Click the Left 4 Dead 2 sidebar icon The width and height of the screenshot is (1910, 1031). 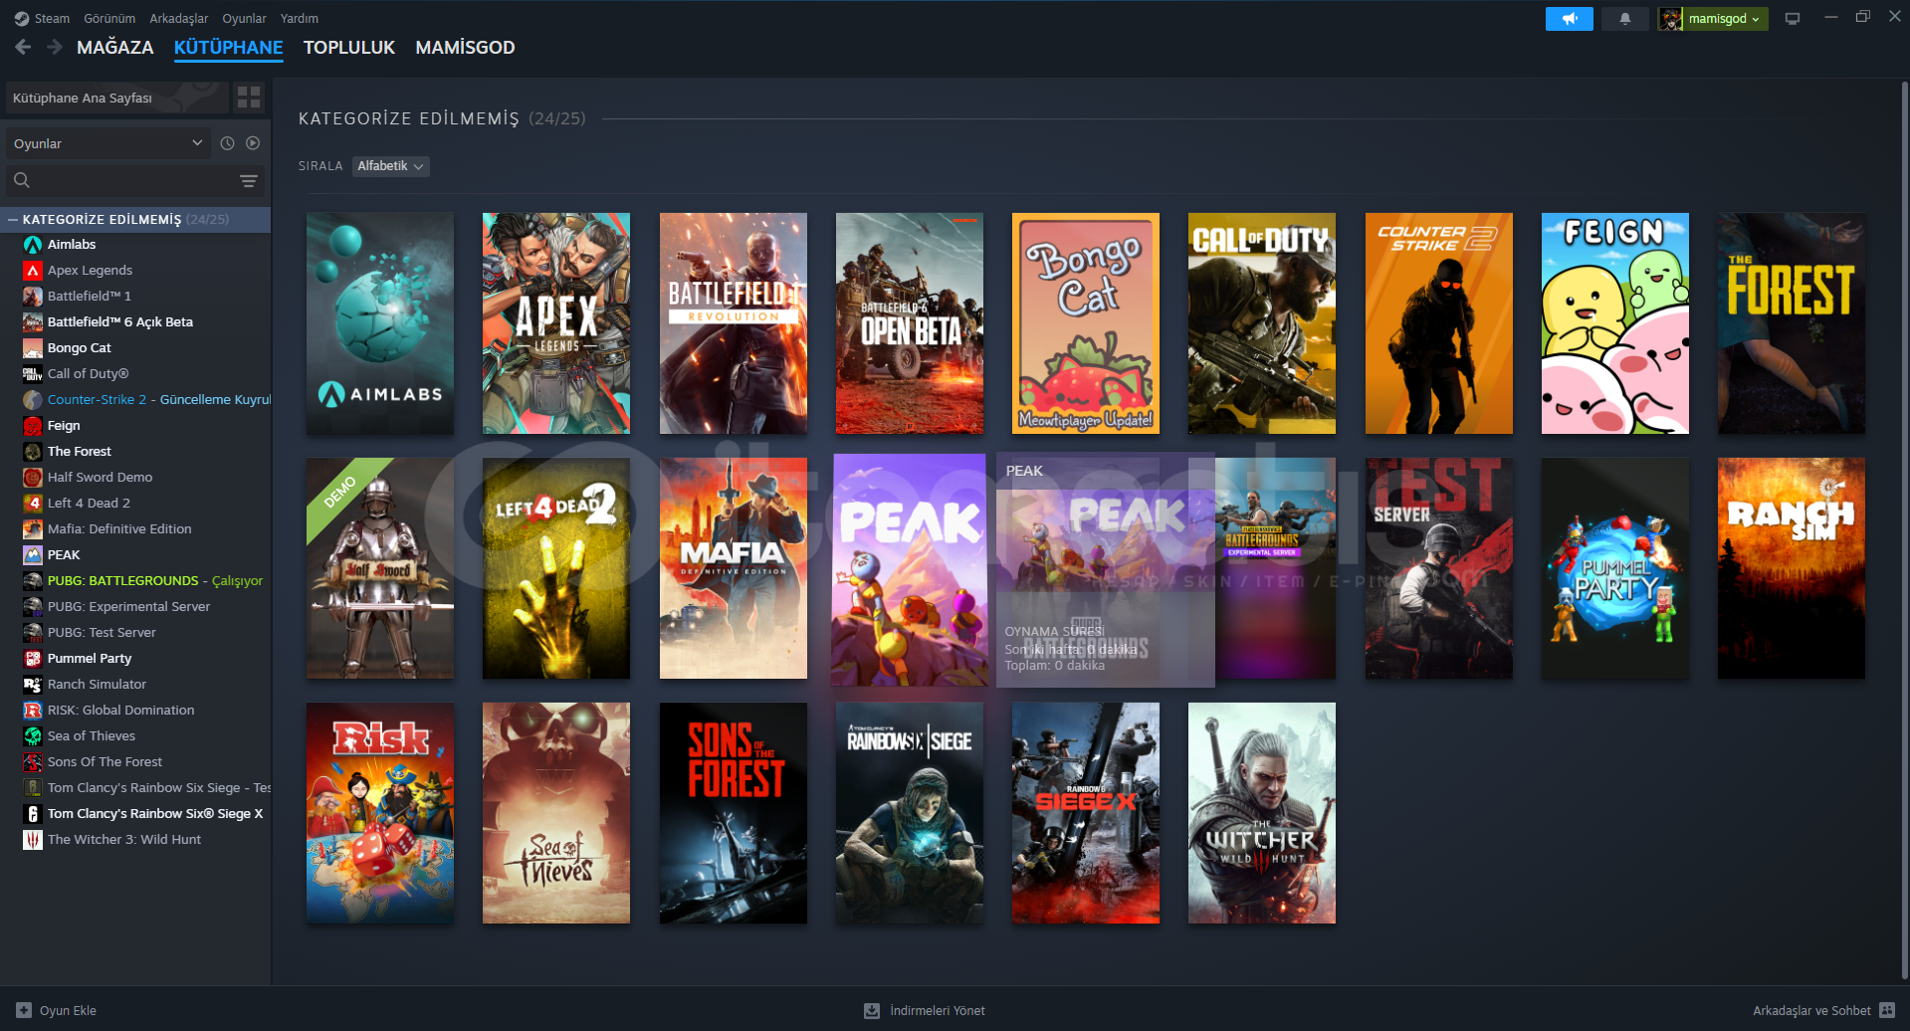(x=33, y=504)
